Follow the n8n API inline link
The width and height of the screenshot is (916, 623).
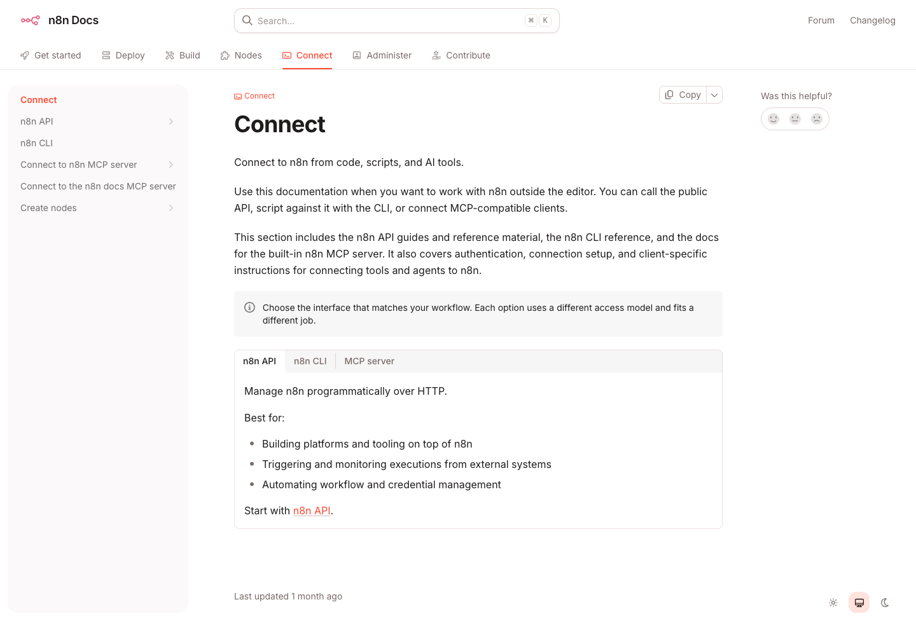(312, 510)
